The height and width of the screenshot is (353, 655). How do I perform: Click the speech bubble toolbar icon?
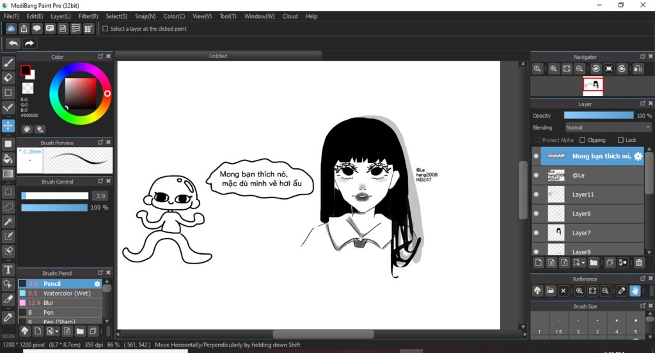click(36, 28)
